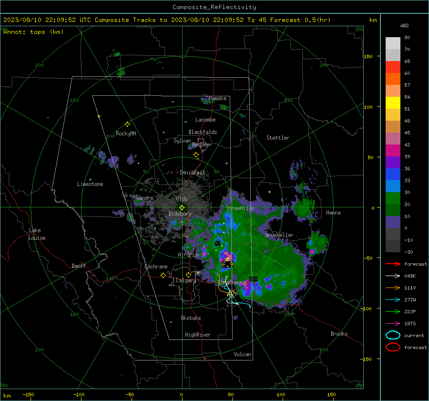Screen dimensions: 429x401
Task: Click the orange 111V track arrow
Action: point(393,288)
